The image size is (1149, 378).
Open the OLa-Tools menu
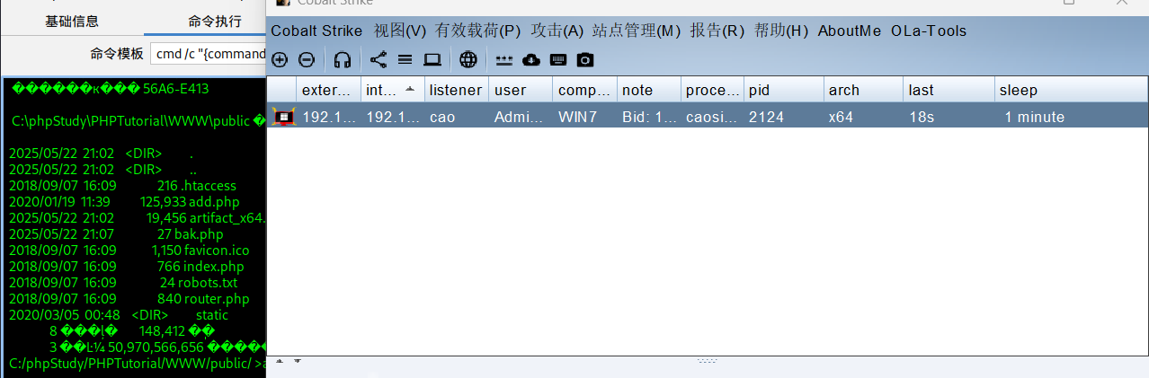[x=929, y=31]
